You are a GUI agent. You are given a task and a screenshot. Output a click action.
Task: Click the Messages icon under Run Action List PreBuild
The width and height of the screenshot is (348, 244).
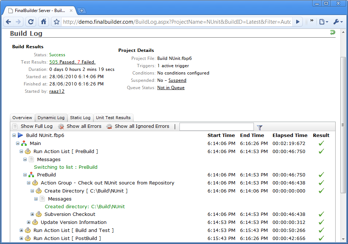[x=31, y=159]
